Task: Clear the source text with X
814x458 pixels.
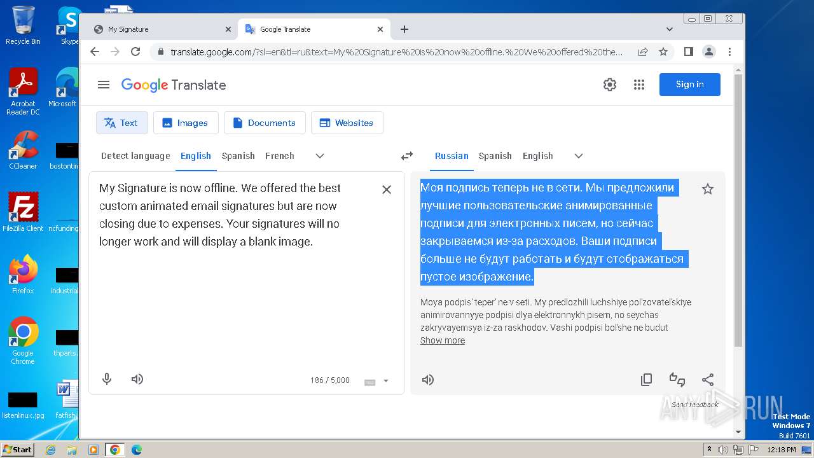Action: [386, 190]
